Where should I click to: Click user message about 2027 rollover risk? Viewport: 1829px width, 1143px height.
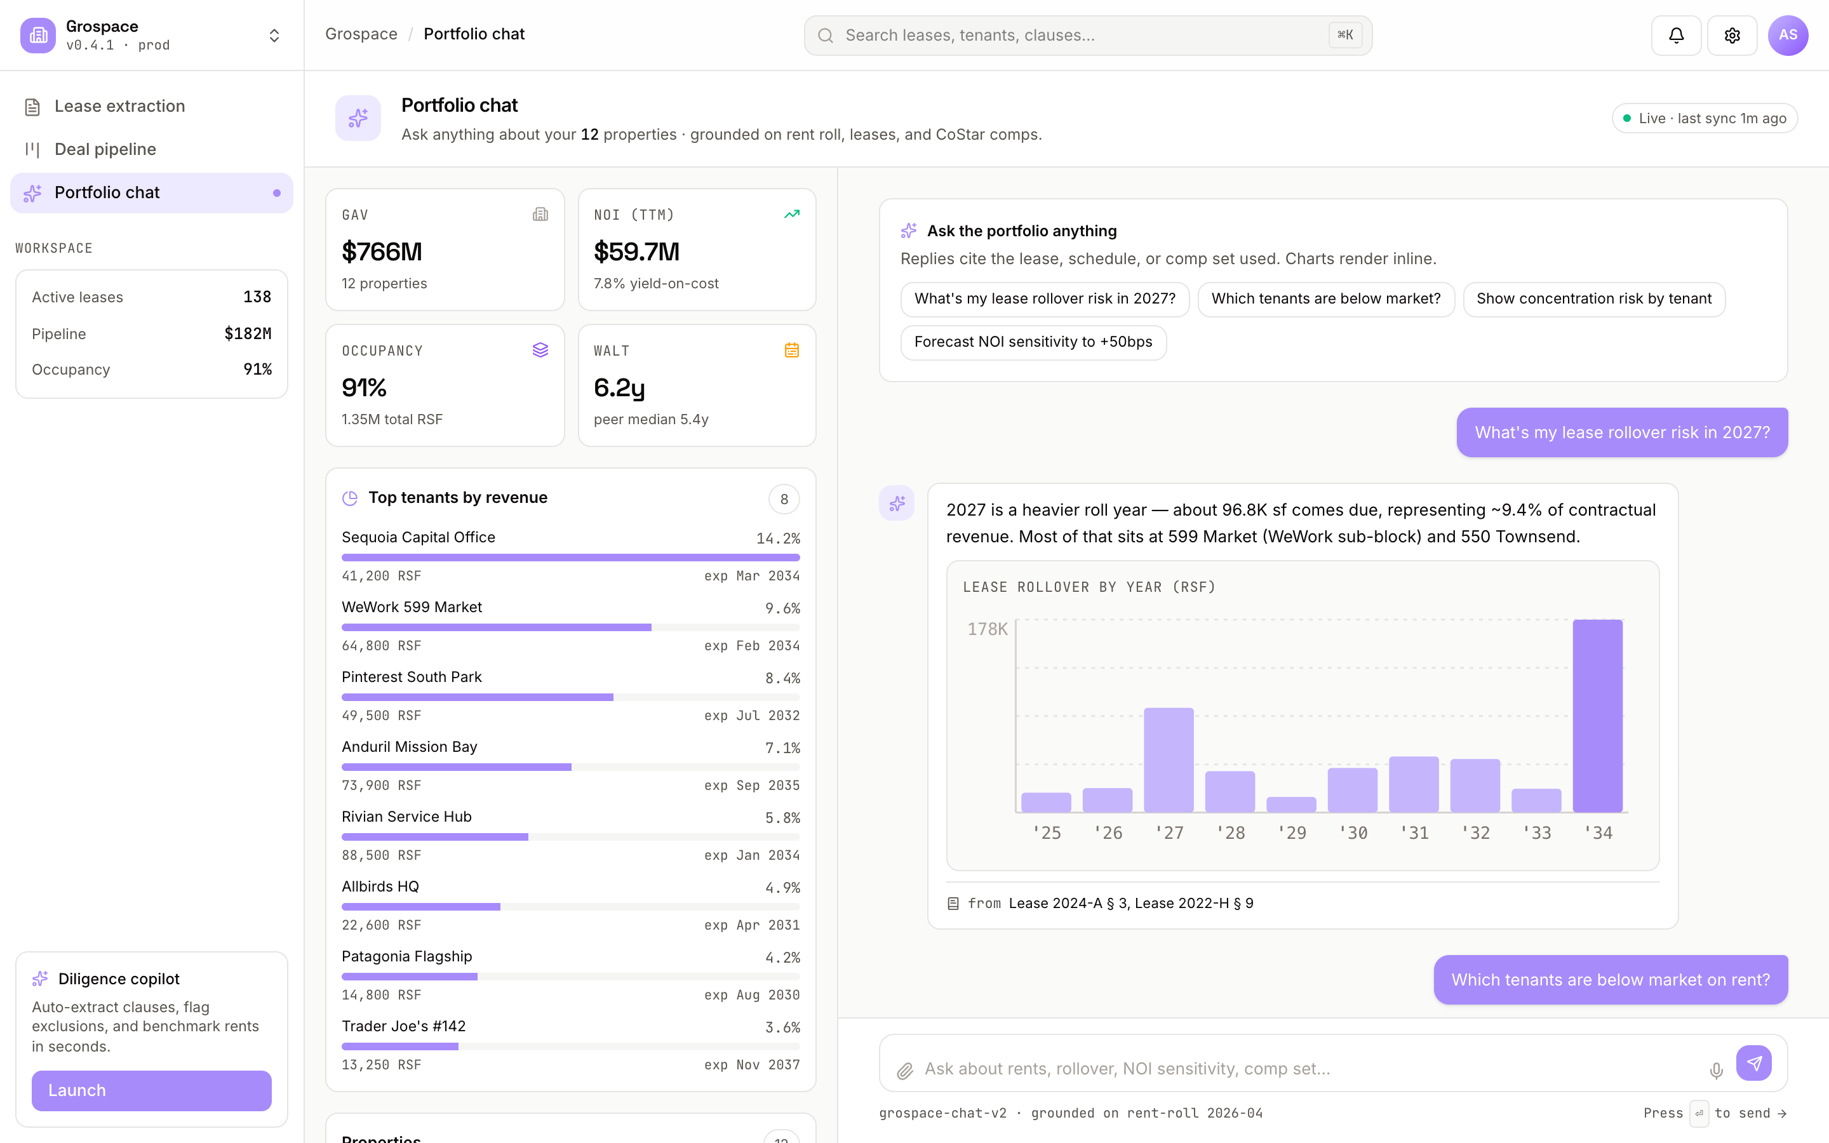pyautogui.click(x=1622, y=432)
